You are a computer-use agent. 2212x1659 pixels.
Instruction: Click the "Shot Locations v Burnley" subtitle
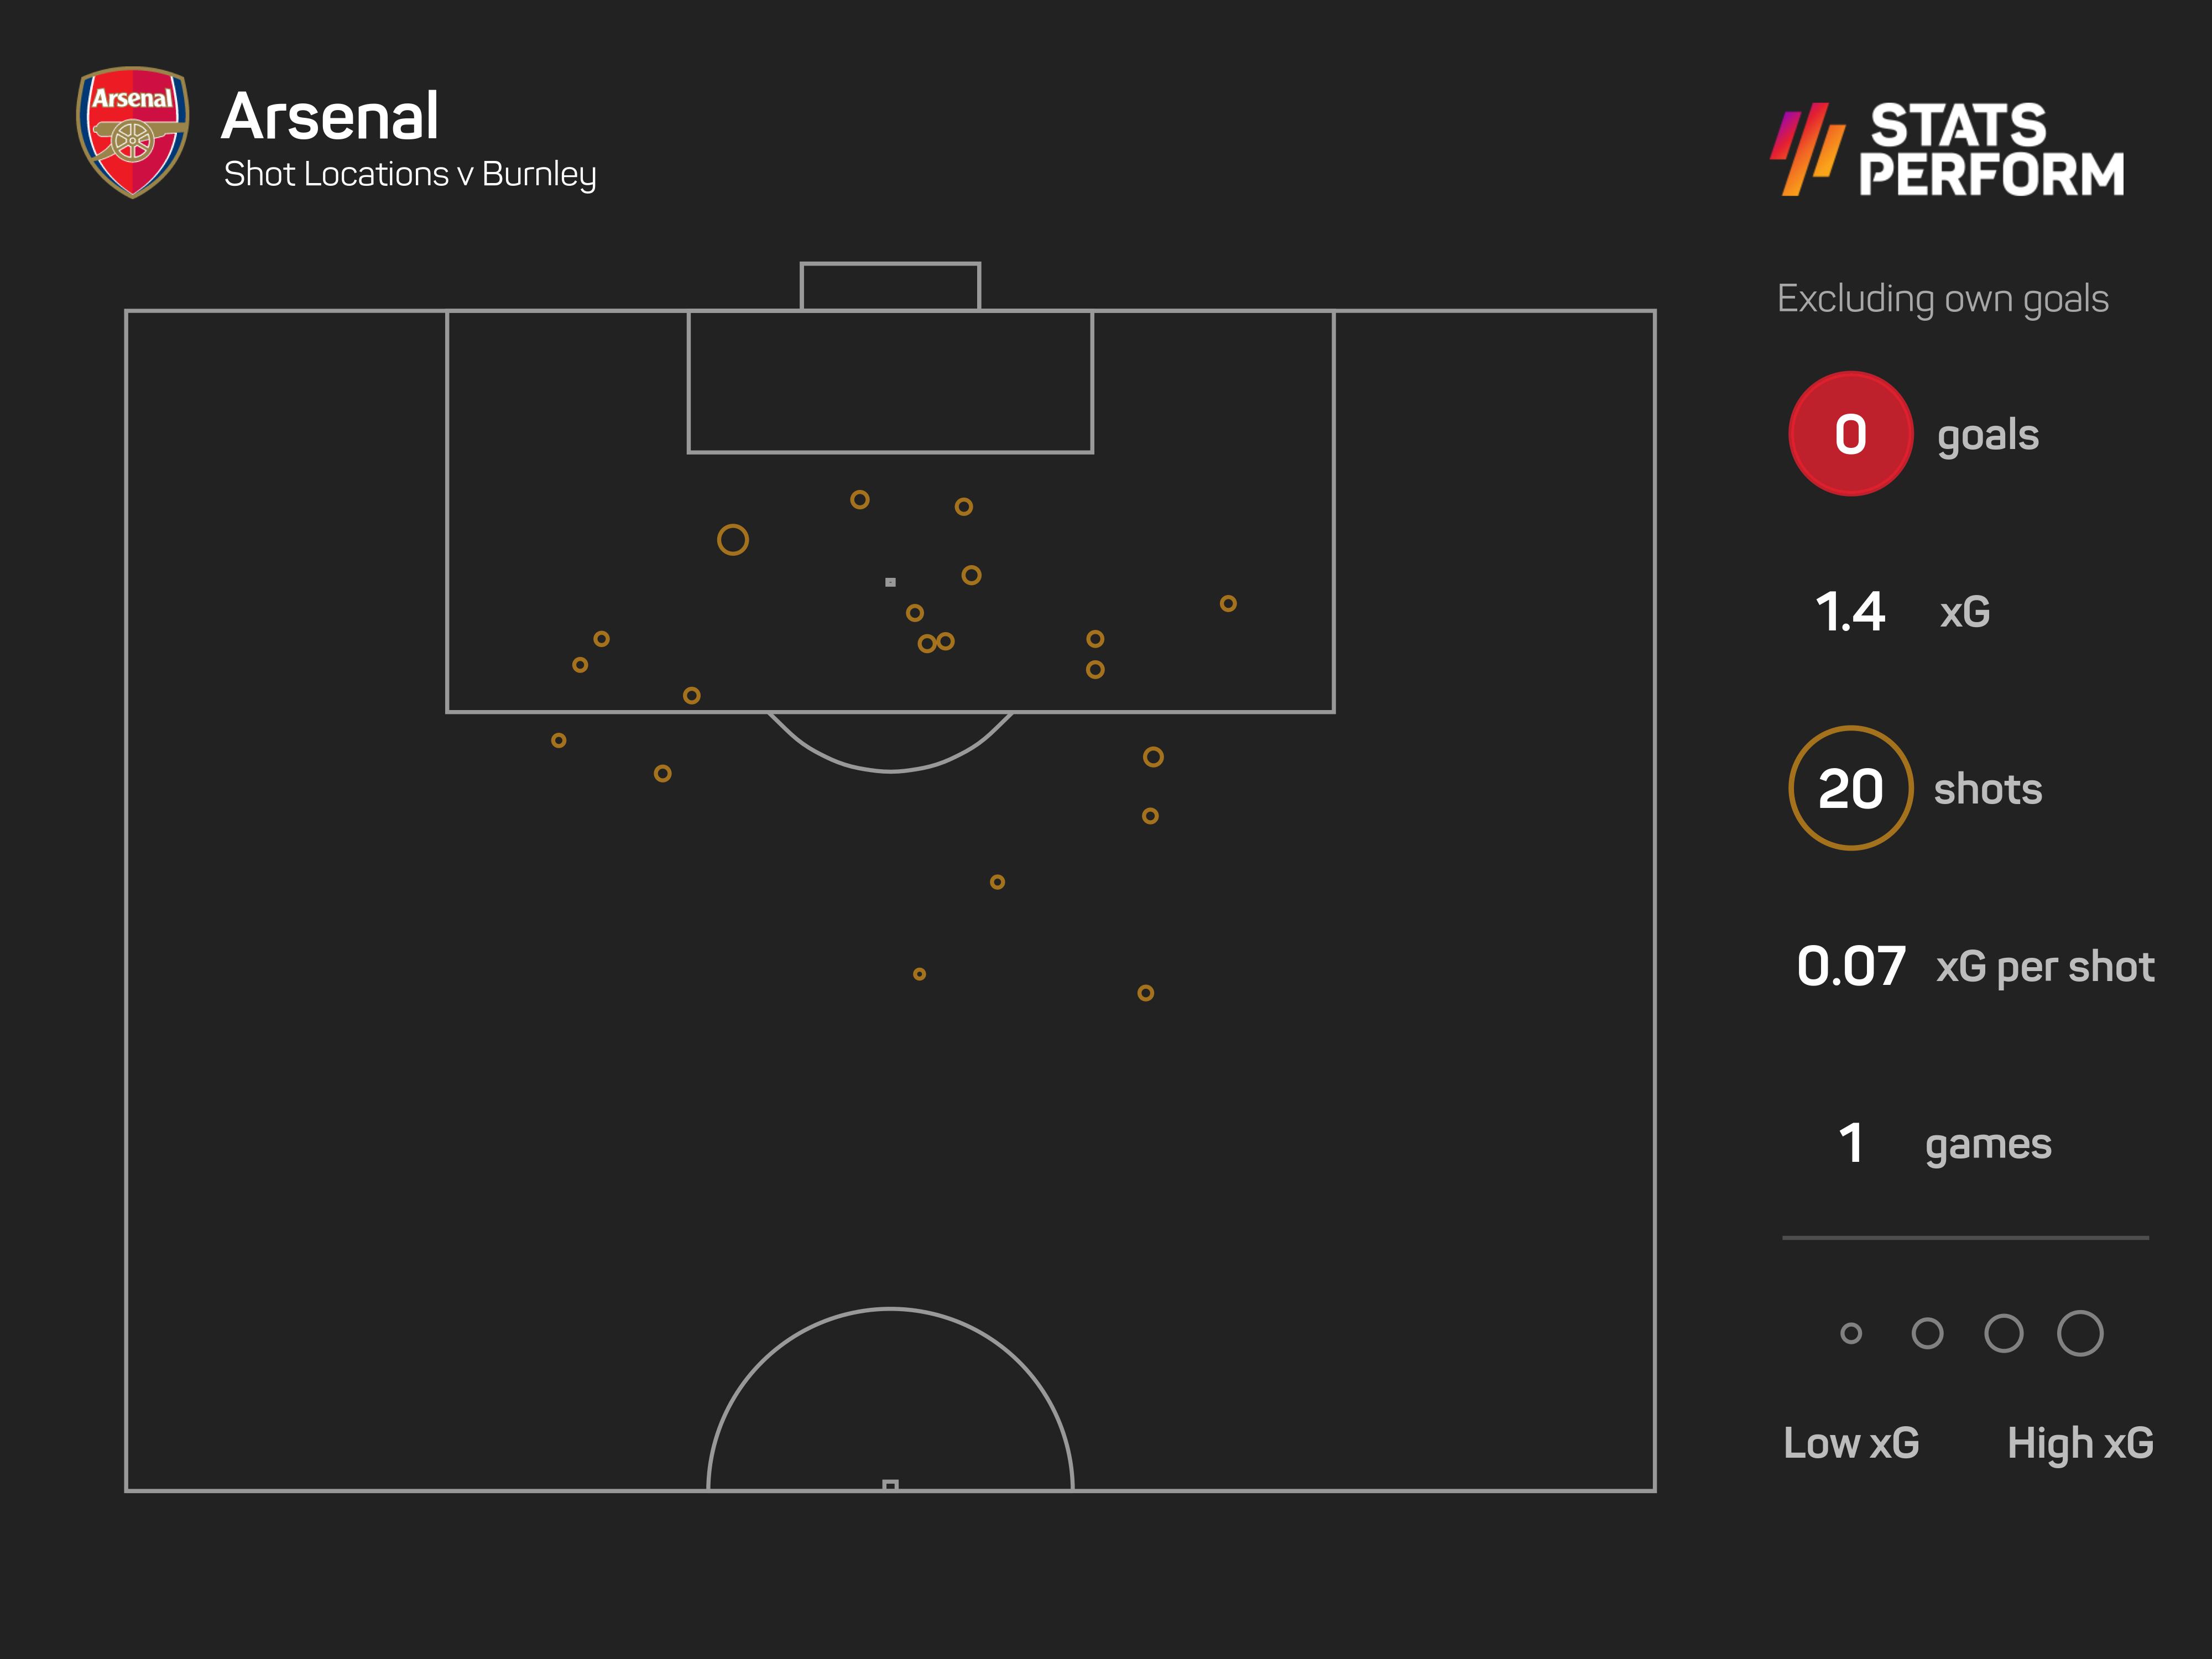410,175
